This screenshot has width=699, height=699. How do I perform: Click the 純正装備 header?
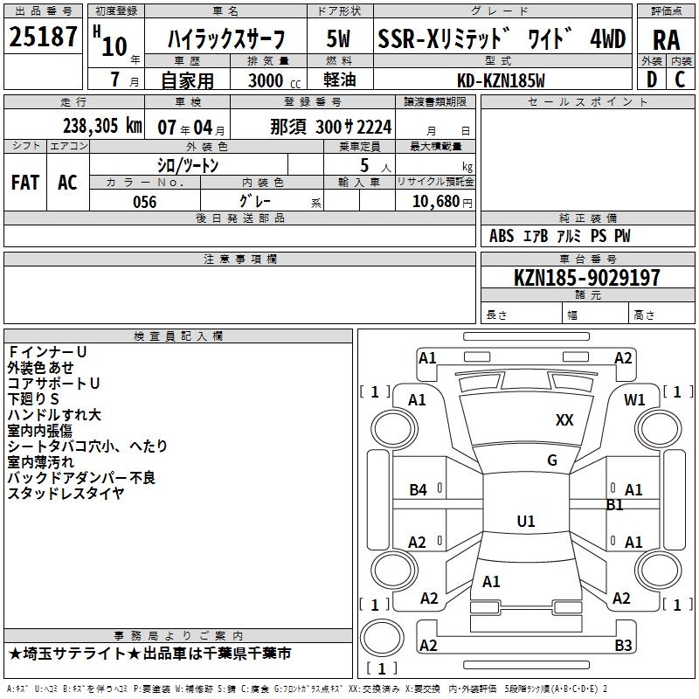tap(587, 218)
